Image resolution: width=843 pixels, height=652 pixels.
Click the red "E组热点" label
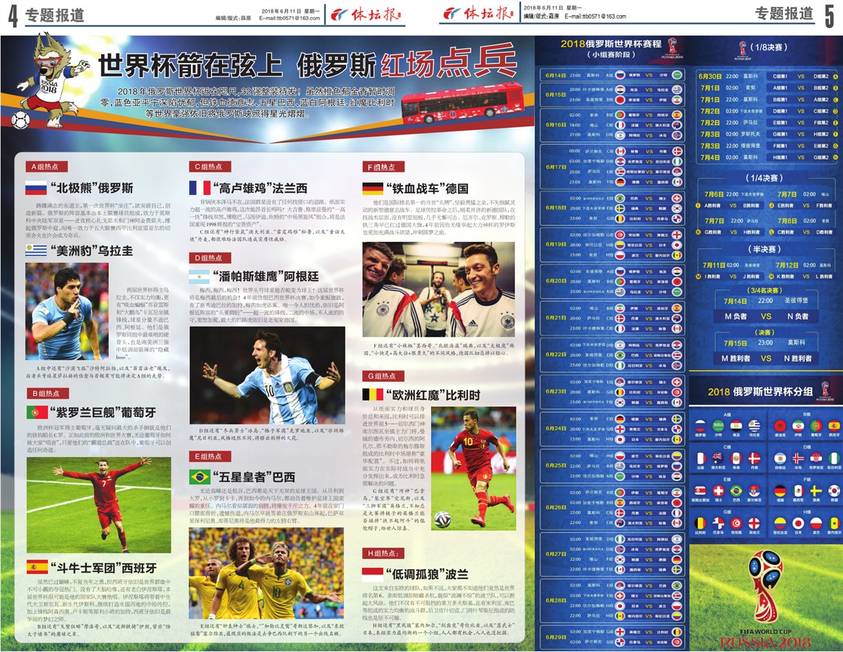pyautogui.click(x=211, y=456)
